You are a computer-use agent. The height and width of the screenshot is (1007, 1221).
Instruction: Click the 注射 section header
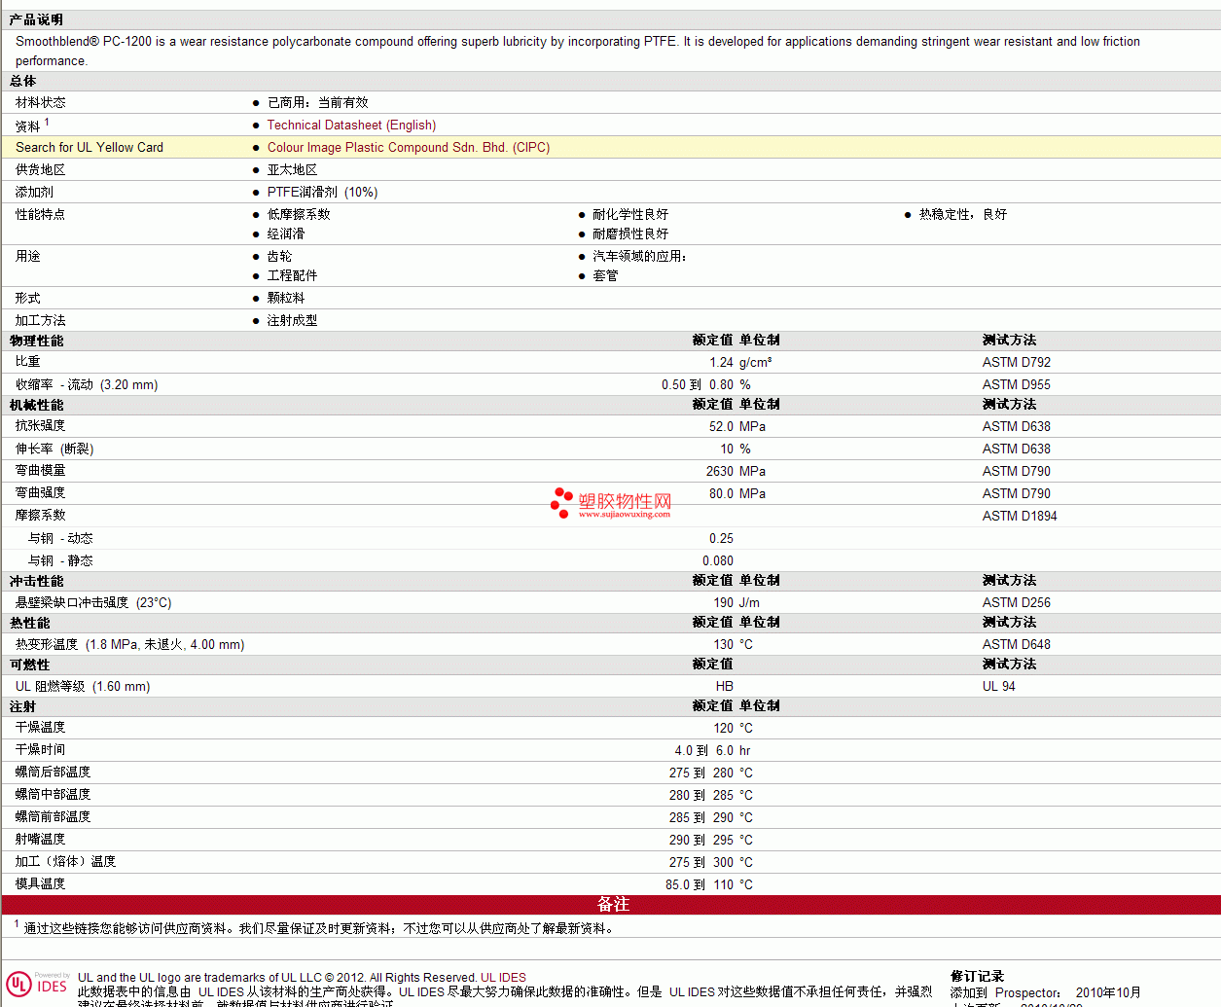tap(23, 706)
